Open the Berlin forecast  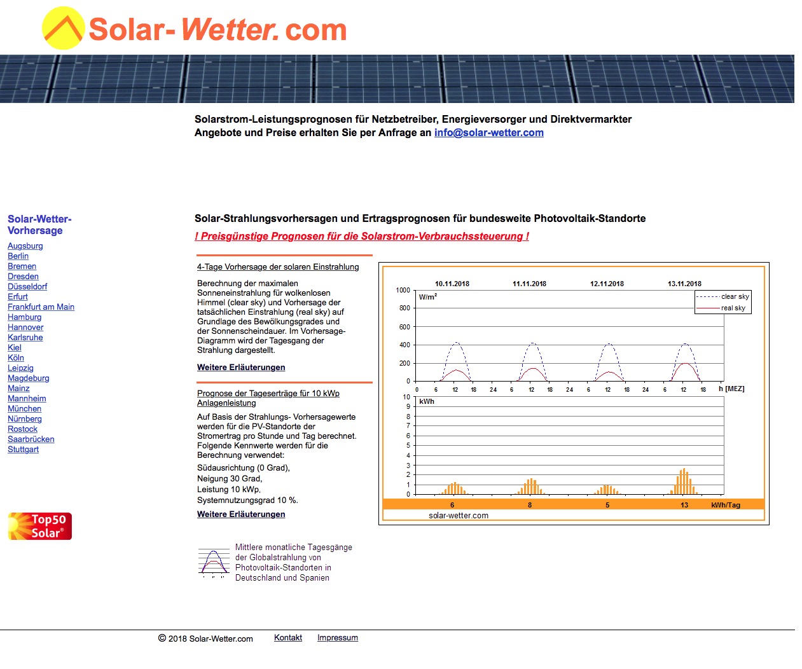tap(18, 256)
